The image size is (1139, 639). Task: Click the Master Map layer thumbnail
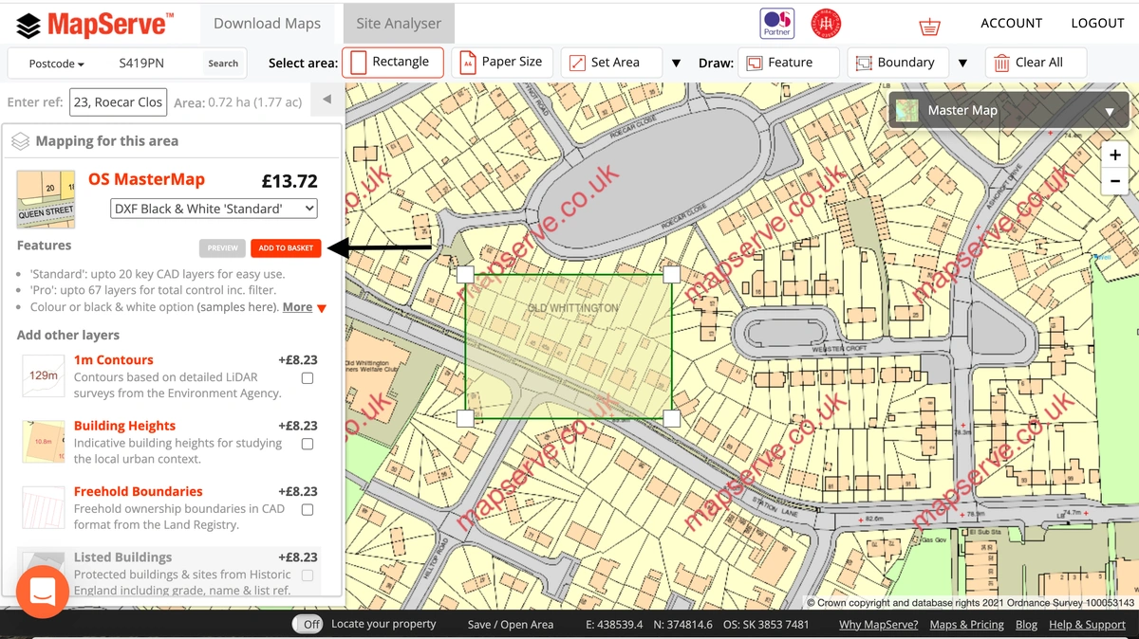pyautogui.click(x=907, y=111)
